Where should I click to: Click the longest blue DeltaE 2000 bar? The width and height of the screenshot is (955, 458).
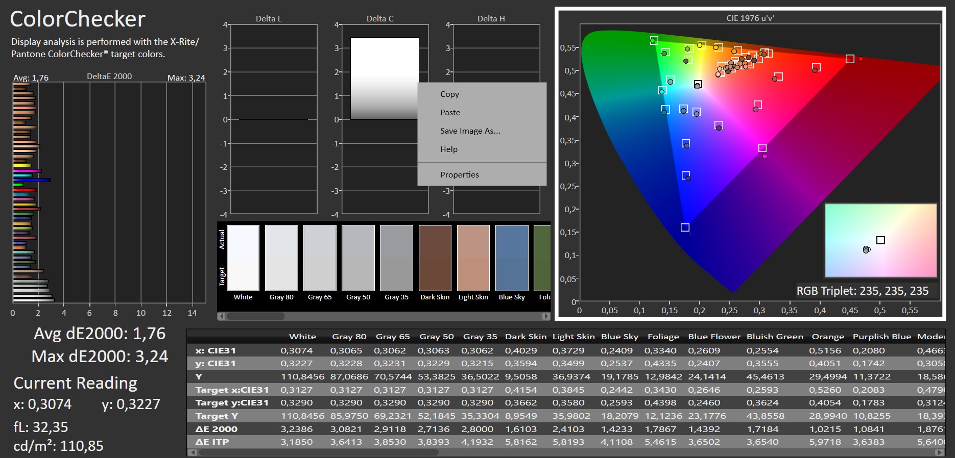click(32, 180)
